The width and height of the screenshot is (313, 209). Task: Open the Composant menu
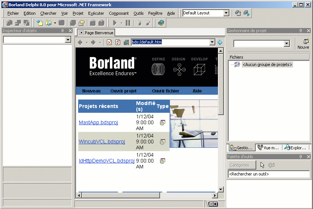click(x=119, y=13)
